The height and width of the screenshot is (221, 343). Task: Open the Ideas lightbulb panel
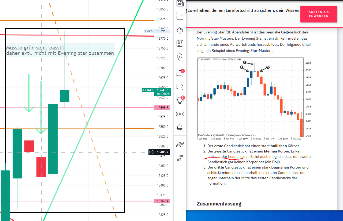tap(180, 57)
